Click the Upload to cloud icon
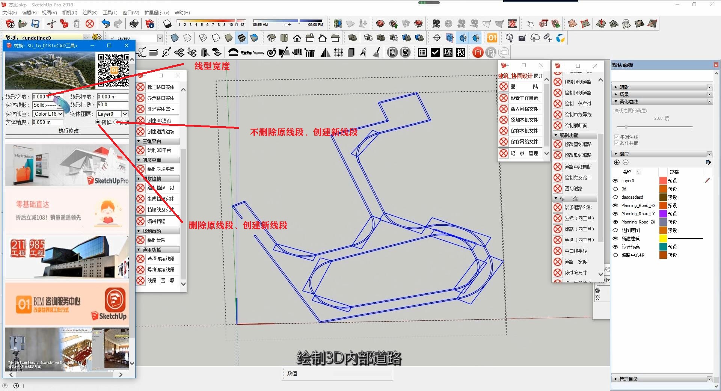This screenshot has width=721, height=391. (x=535, y=38)
